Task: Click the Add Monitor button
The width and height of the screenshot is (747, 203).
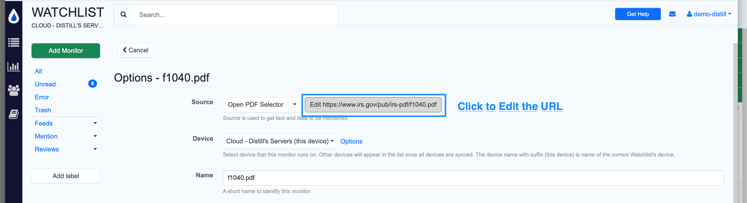Action: [66, 51]
